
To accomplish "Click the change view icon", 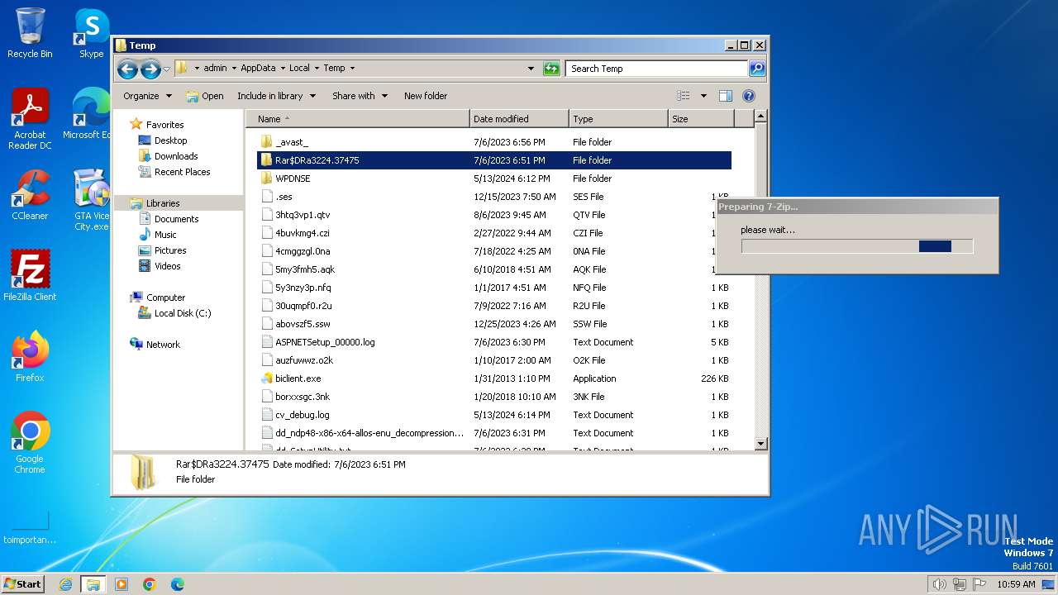I will coord(684,96).
